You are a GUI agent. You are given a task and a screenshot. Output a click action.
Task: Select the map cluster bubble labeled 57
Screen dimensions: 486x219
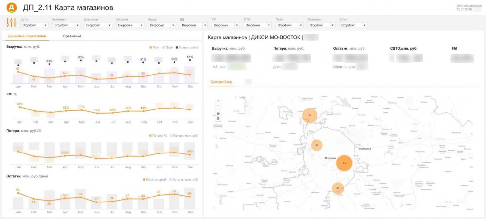coord(309,115)
